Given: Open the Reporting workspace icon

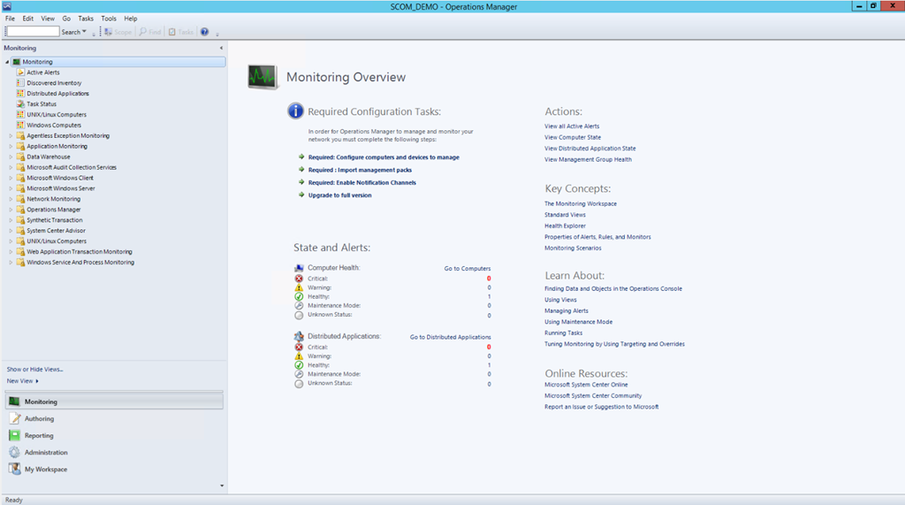Looking at the screenshot, I should [15, 435].
